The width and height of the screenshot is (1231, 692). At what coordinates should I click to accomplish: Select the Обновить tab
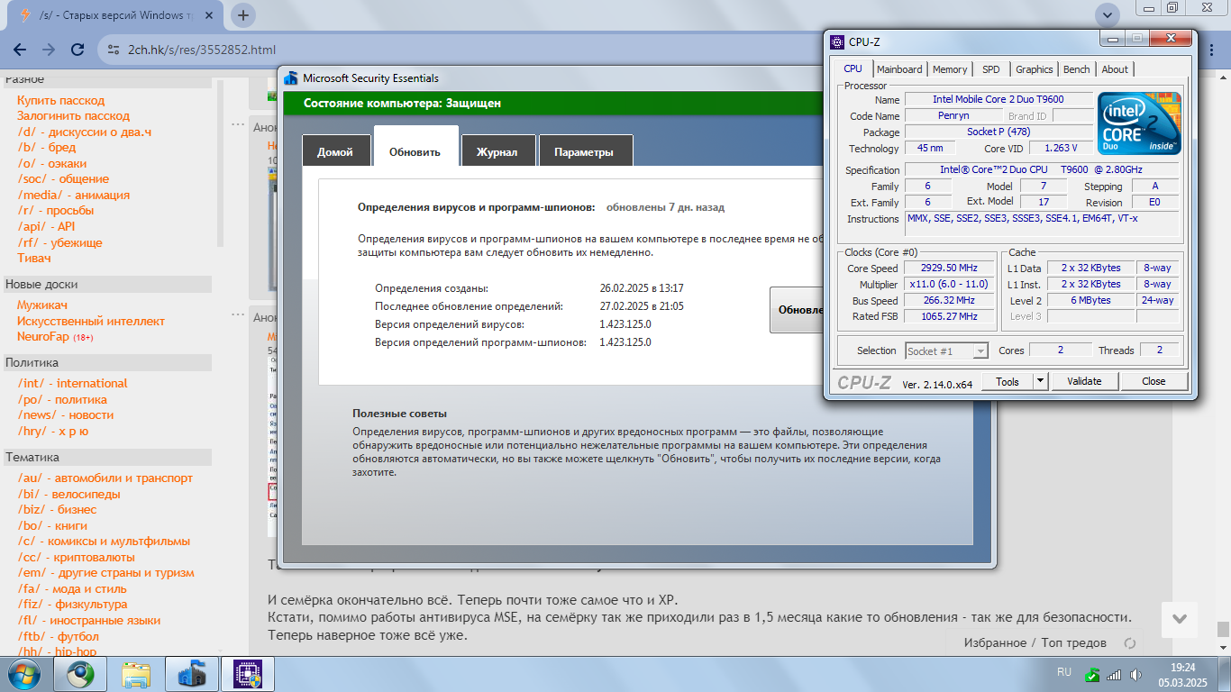pos(415,148)
